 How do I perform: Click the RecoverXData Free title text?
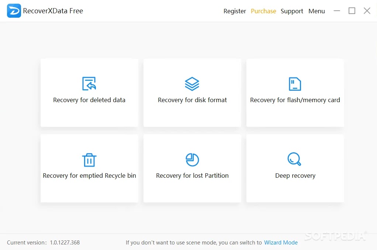53,11
